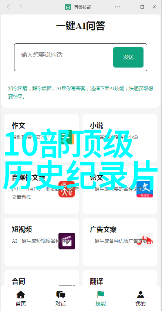Viewport: 162px width, 311px height.
Task: Open the 翻译 skill card
Action: point(119,278)
